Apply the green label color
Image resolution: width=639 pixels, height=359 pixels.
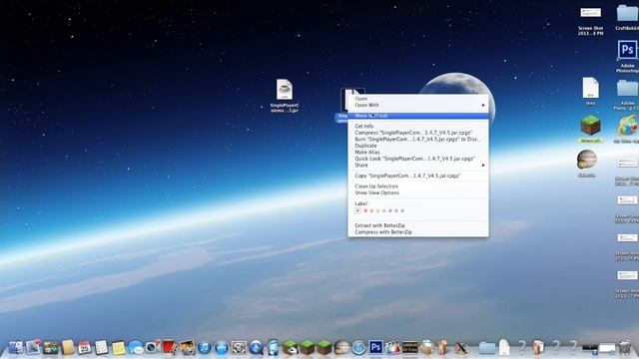point(383,210)
